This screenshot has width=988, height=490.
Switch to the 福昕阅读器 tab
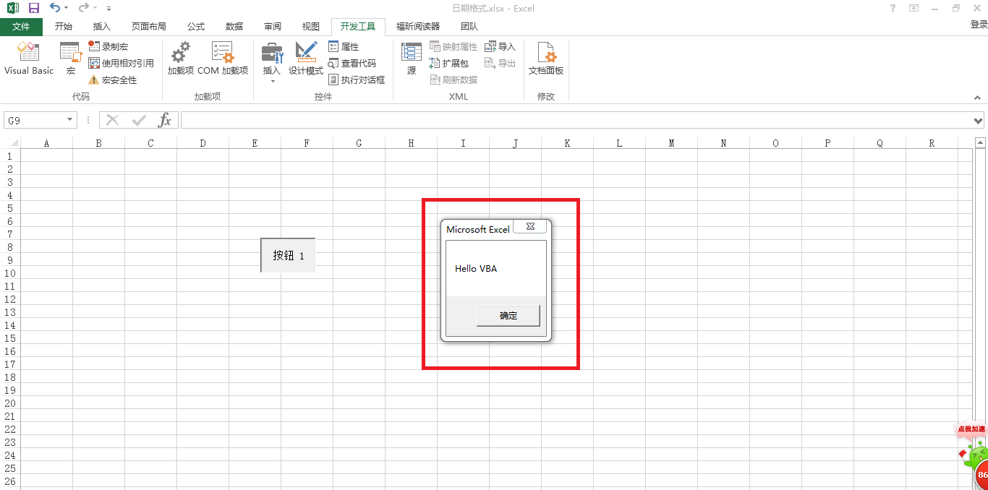[418, 27]
